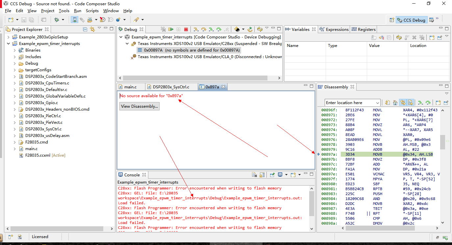Image resolution: width=452 pixels, height=245 pixels.
Task: Expand the targetConfigs folder
Action: [14, 70]
